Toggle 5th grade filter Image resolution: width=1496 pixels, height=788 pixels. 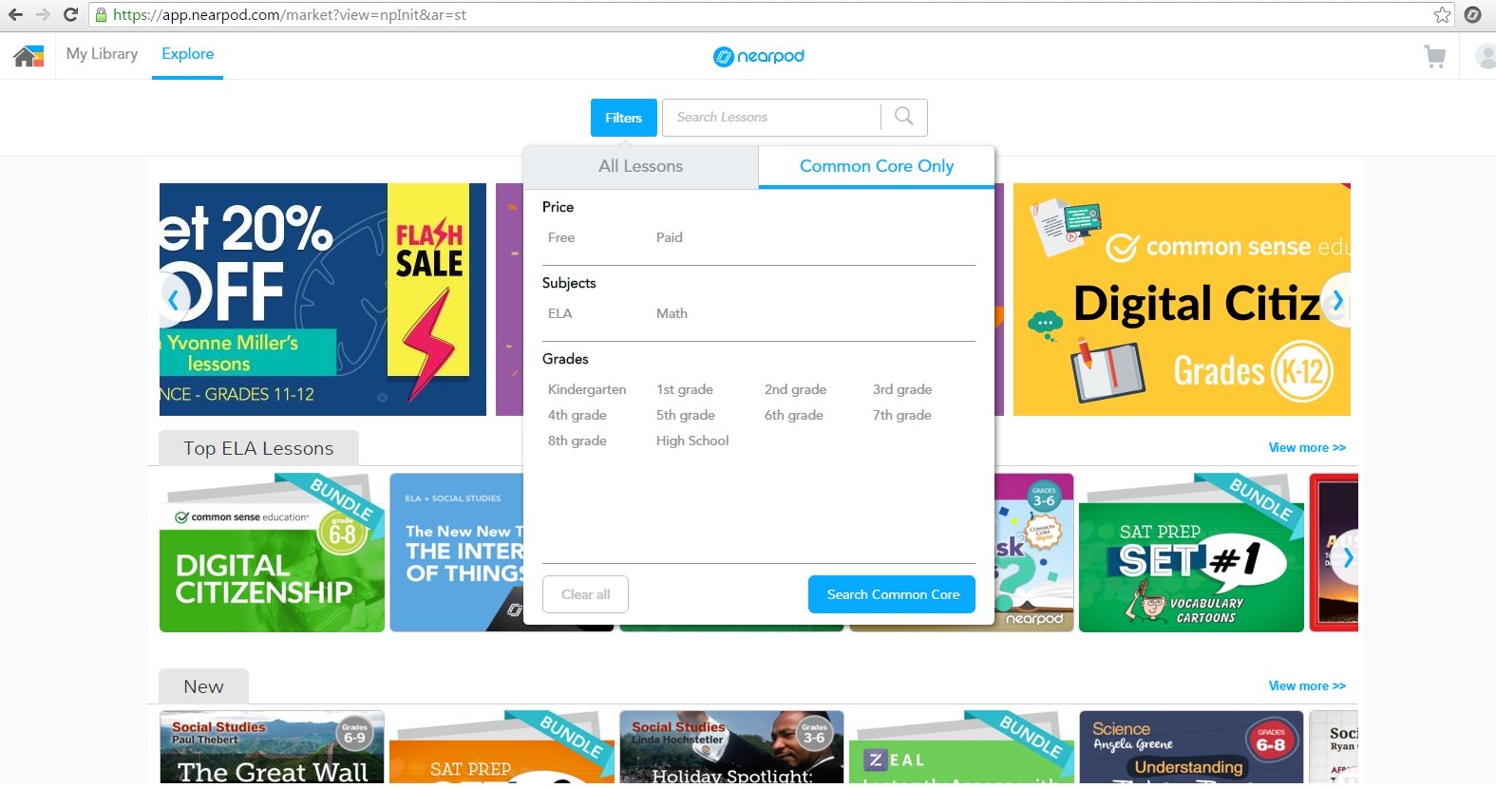[x=685, y=415]
